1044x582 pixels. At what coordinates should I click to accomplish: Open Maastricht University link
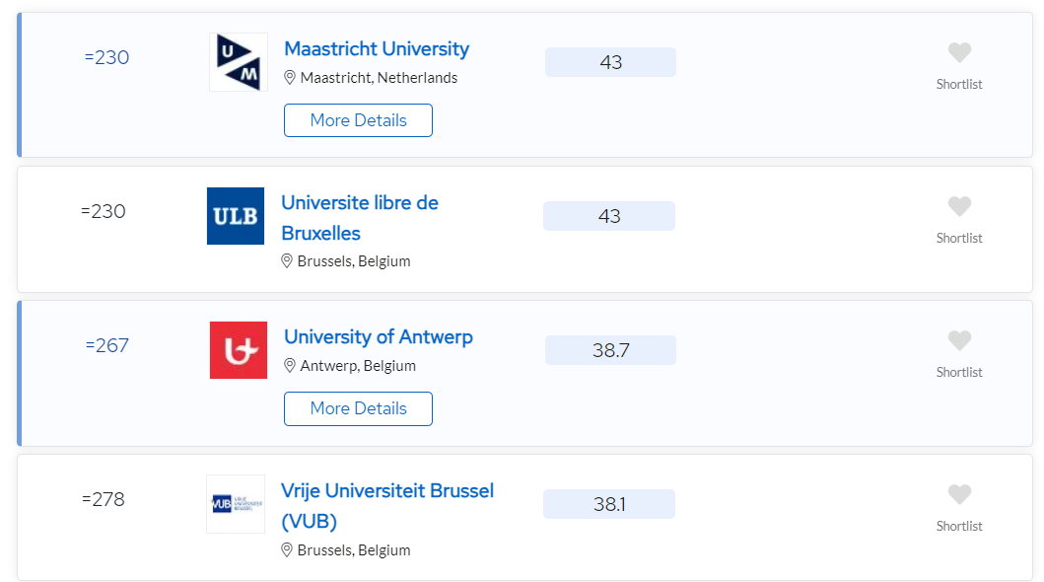(377, 48)
